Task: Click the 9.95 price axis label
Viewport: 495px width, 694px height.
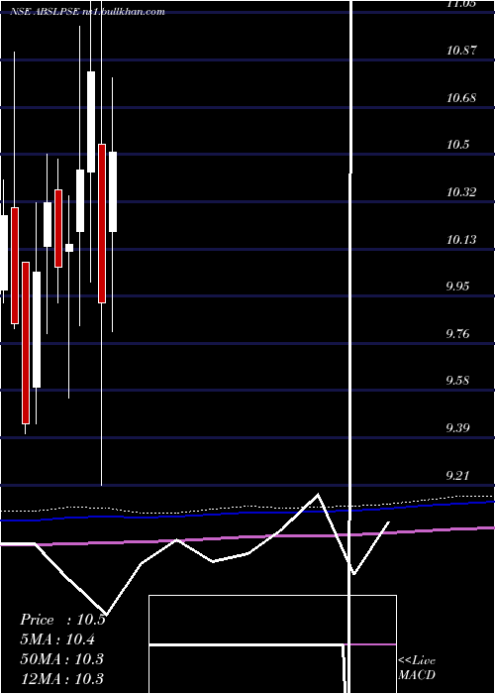Action: point(457,286)
